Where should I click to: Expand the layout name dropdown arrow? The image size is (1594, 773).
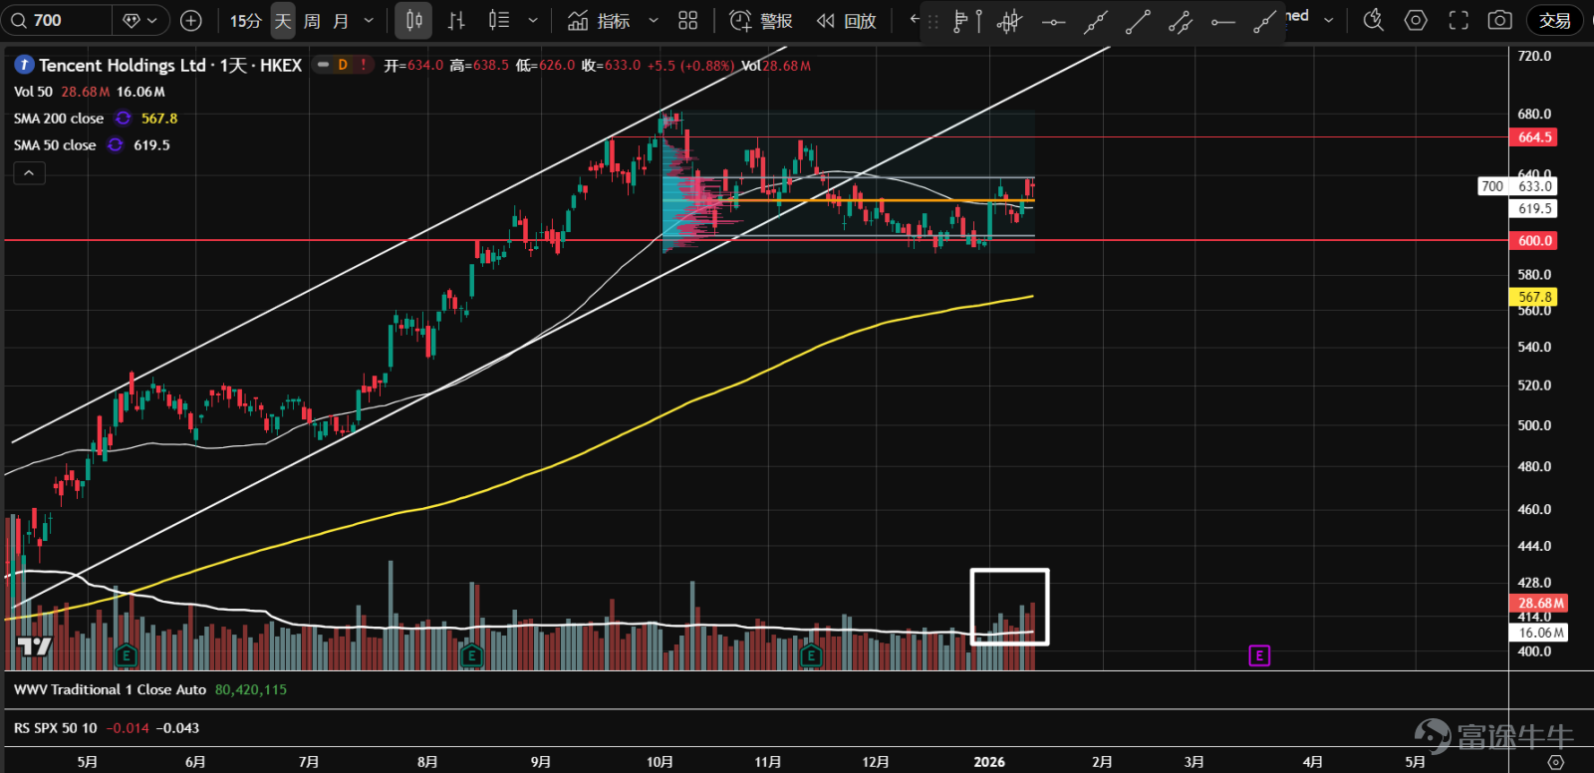click(x=1329, y=19)
